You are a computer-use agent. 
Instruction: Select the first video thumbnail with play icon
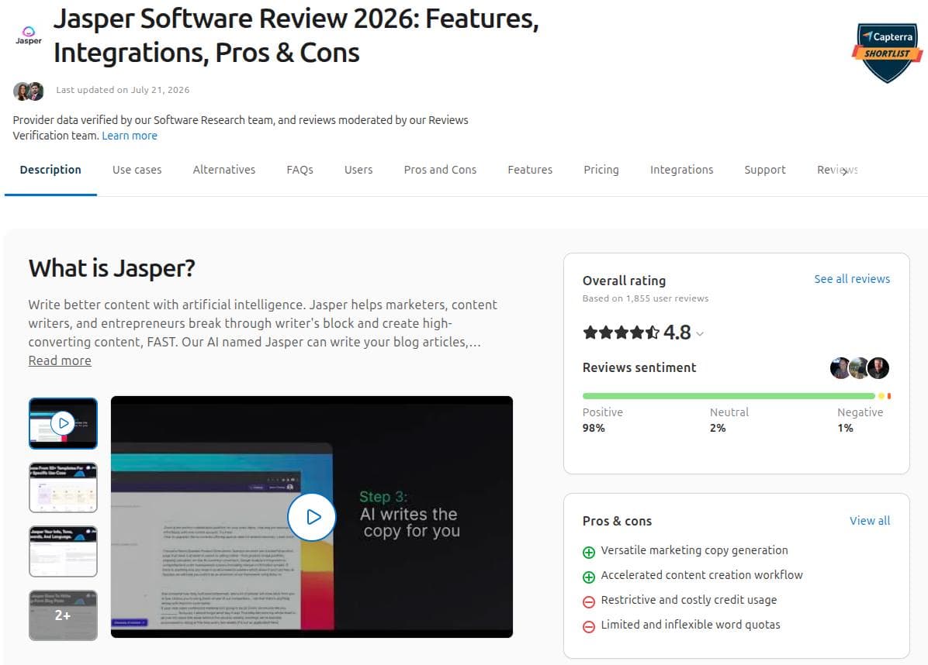coord(64,423)
